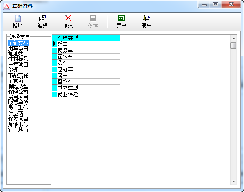
Task: Click the vertical scrollbar thumb
Action: pyautogui.click(x=234, y=46)
